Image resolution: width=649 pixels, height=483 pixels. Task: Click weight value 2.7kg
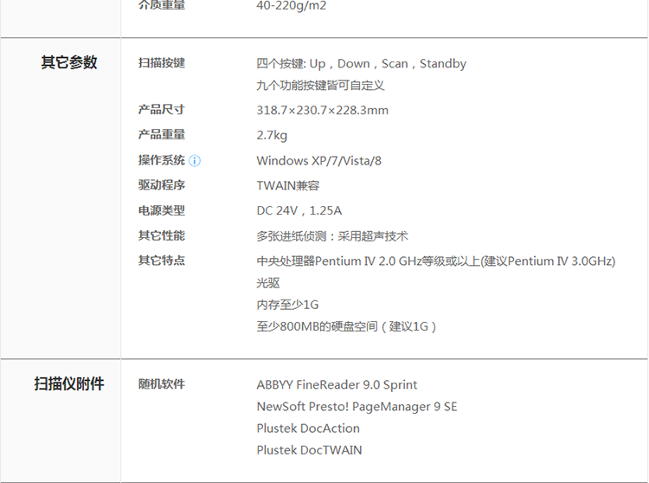coord(272,135)
